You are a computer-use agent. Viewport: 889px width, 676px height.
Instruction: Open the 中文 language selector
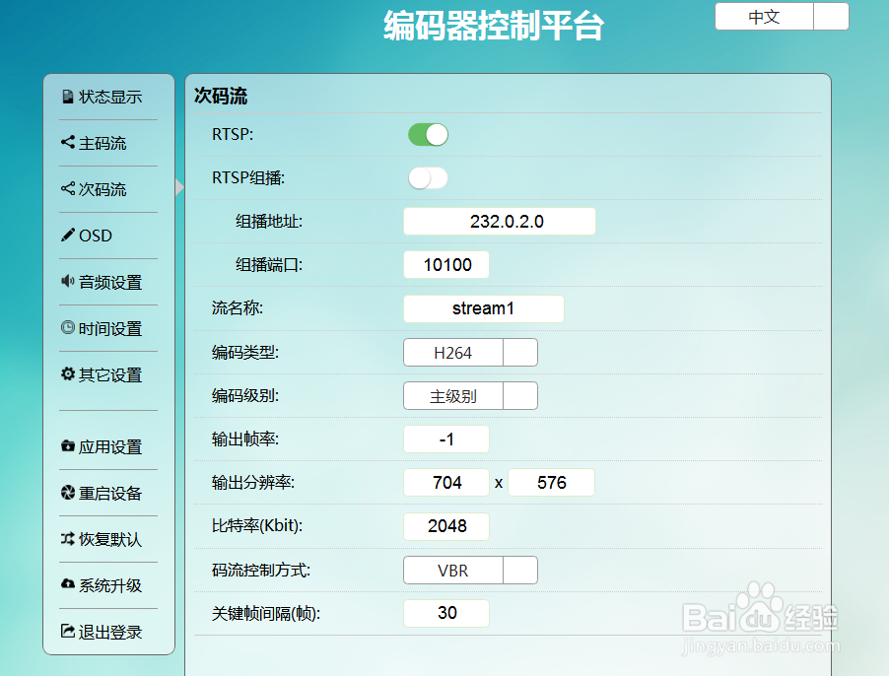point(781,17)
